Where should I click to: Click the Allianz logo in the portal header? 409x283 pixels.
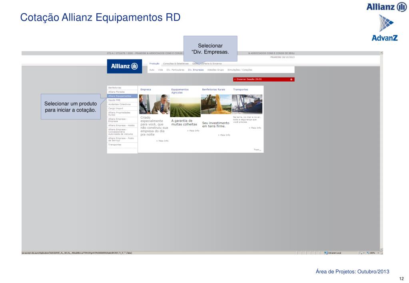tap(124, 66)
